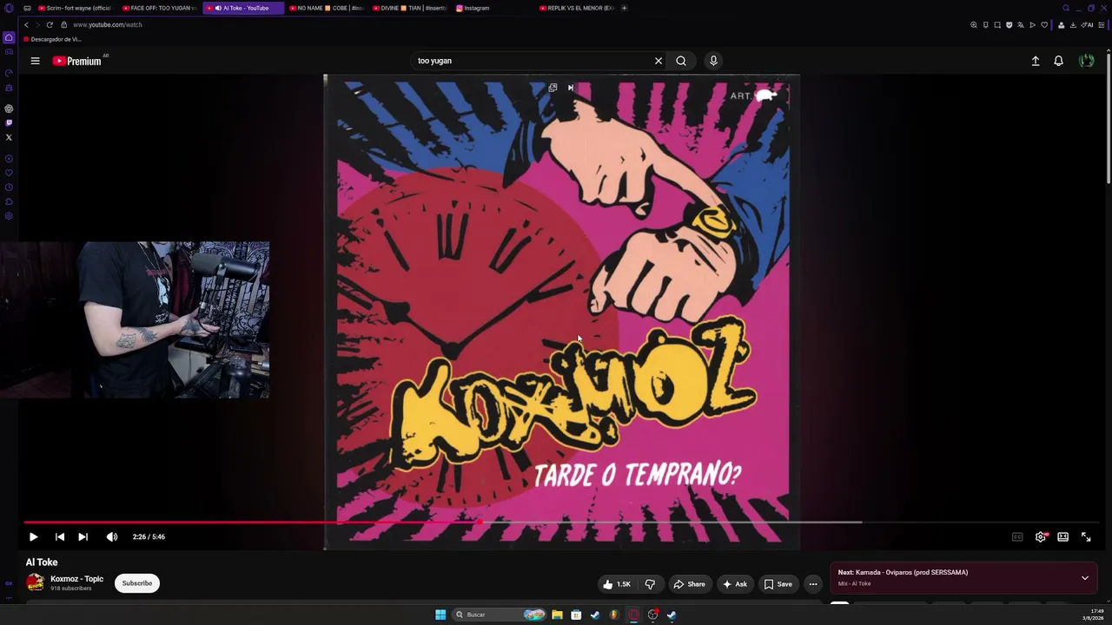Open the Ask AI feature
This screenshot has height=625, width=1112.
coord(734,584)
